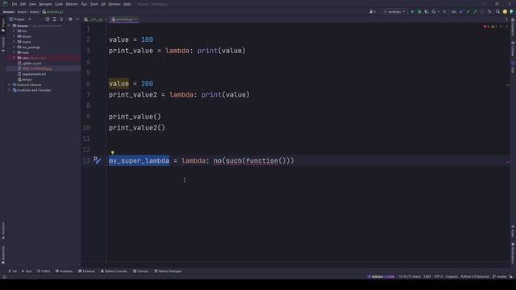Start debugging with the green bug icon
516x290 pixels.
(x=419, y=11)
